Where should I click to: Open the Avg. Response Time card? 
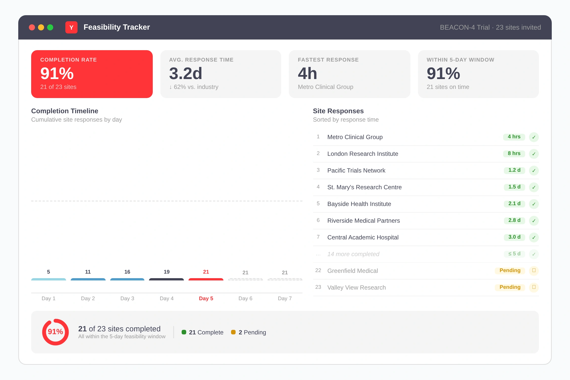pos(220,74)
